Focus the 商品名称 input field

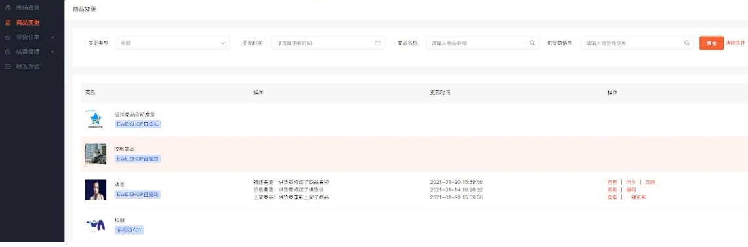pos(482,43)
